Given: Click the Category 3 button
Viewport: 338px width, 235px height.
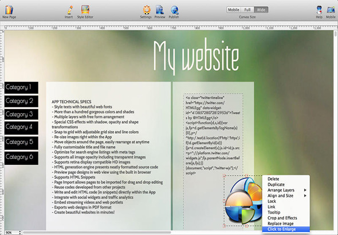Looking at the screenshot, I should pos(21,114).
